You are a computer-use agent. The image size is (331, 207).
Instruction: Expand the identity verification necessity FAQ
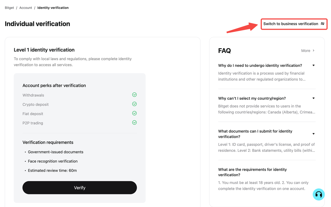coord(313,65)
